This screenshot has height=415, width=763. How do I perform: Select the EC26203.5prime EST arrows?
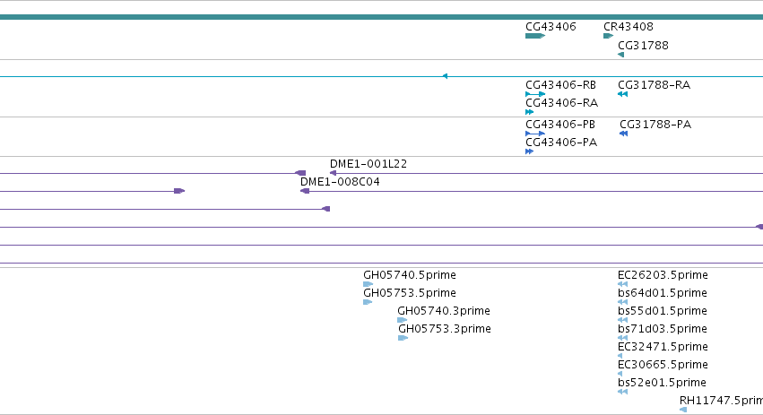[x=623, y=284]
